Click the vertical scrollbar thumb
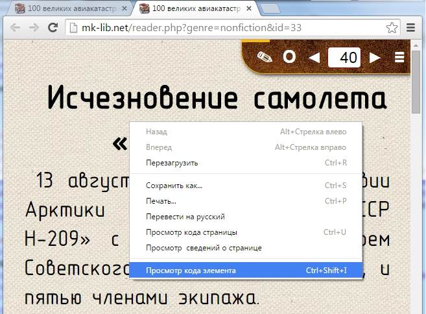The image size is (426, 314). (416, 82)
